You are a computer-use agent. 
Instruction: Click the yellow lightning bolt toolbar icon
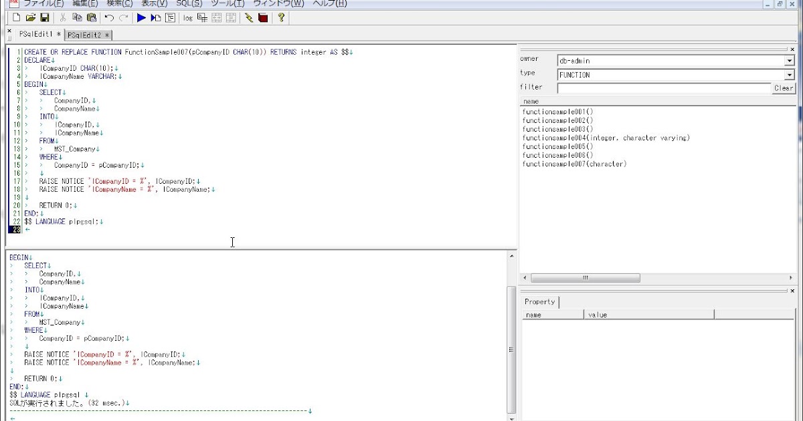(250, 18)
